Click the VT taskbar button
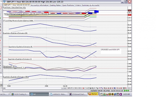This screenshot has width=156, height=97. click(39, 94)
